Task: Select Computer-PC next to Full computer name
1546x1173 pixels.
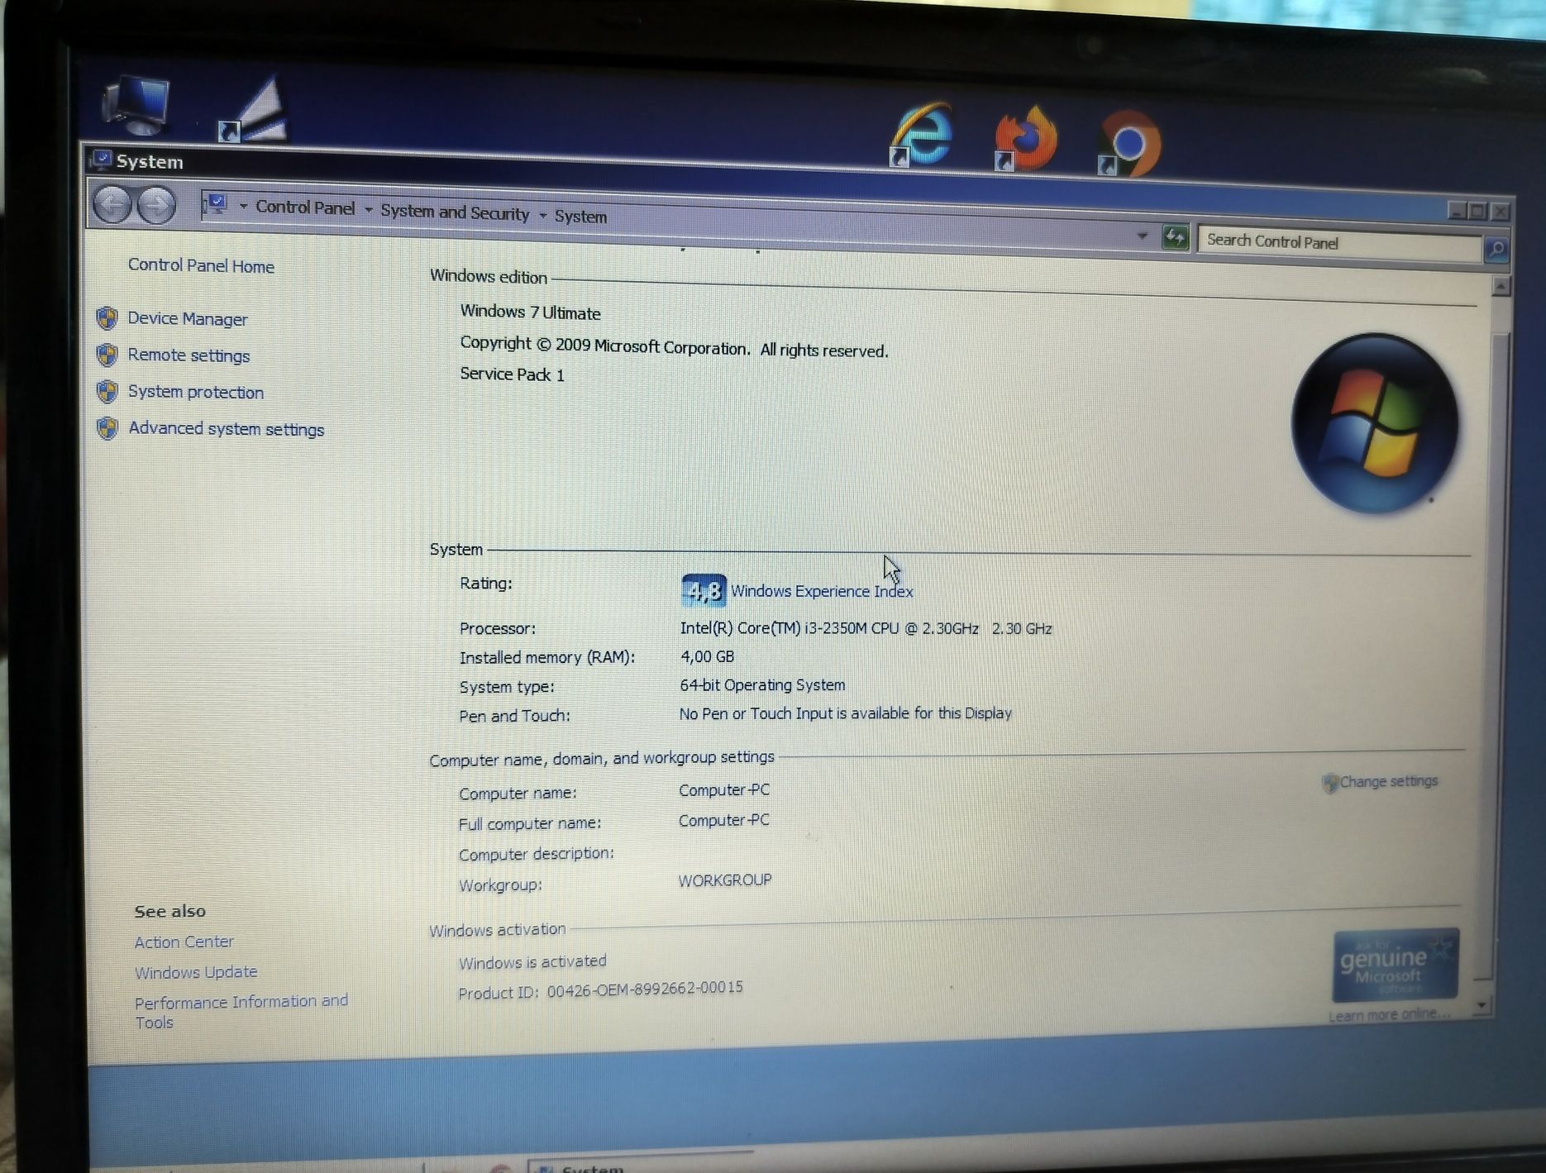Action: click(724, 820)
